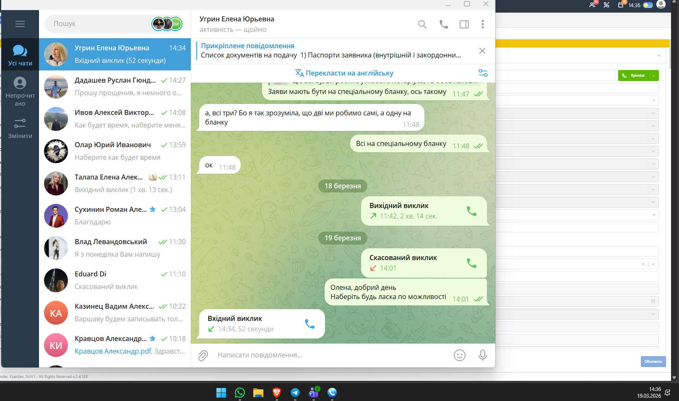This screenshot has height=401, width=679.
Task: Open the Eduard Di chat
Action: (x=115, y=280)
